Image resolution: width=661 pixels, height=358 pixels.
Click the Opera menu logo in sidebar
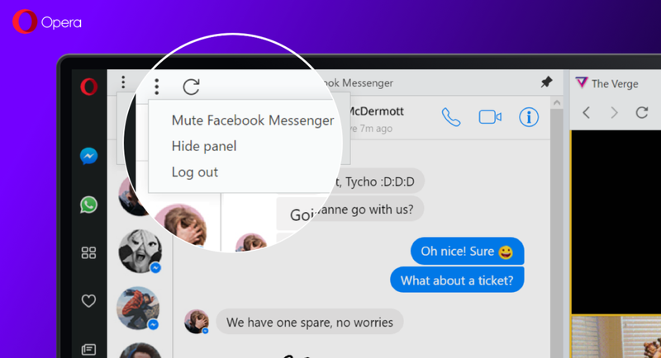[89, 87]
